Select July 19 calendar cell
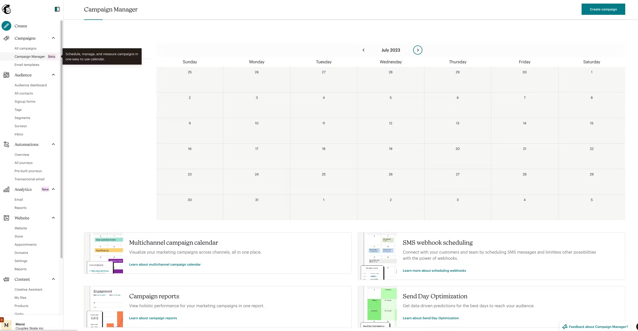Viewport: 638px width, 331px height. 390,156
